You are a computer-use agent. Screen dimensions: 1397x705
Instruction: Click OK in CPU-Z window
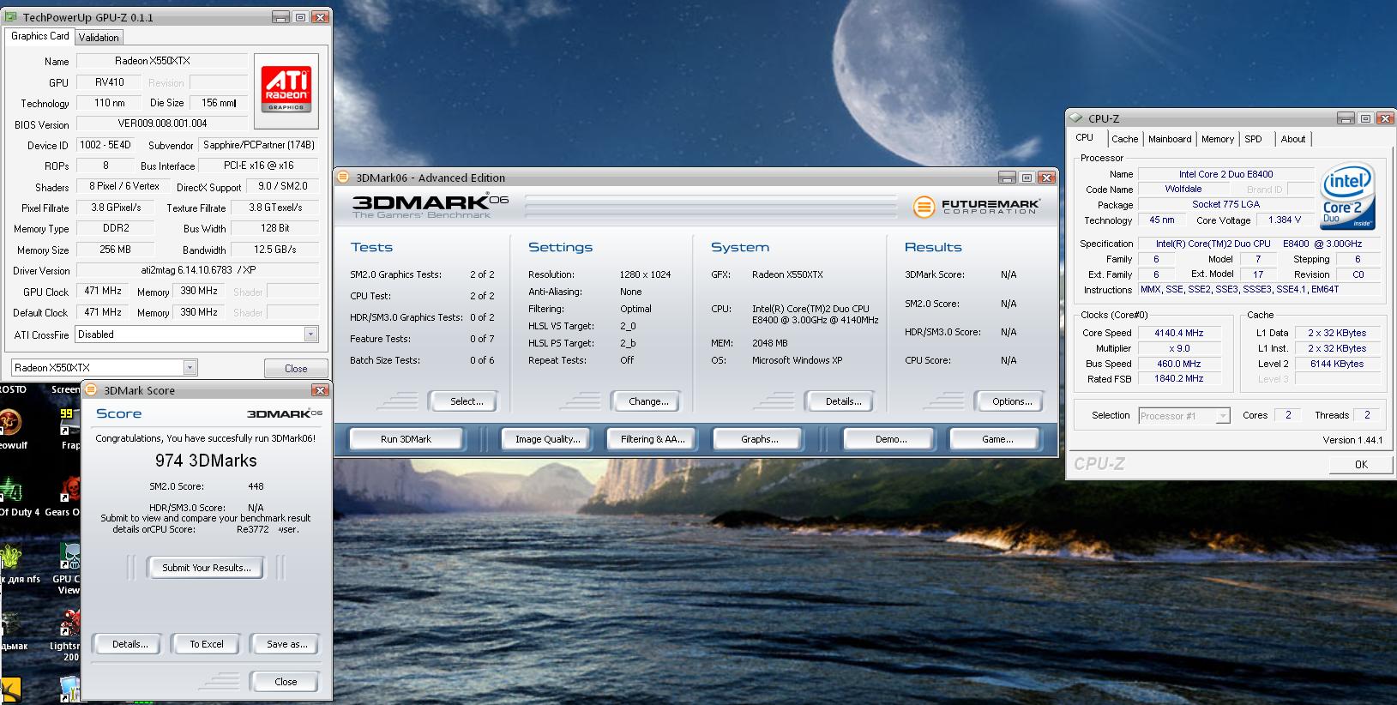1361,464
